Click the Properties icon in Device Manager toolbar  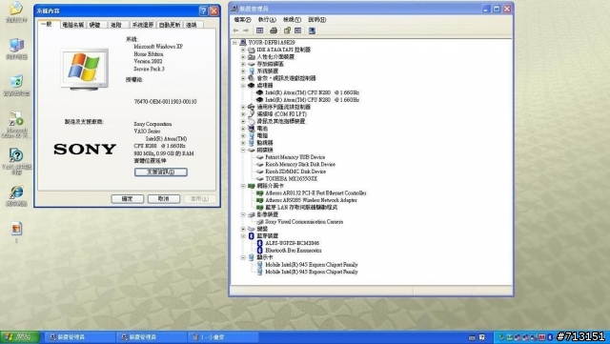(287, 30)
